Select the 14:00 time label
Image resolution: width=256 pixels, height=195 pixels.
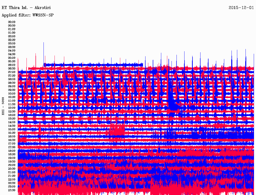click(x=12, y=122)
